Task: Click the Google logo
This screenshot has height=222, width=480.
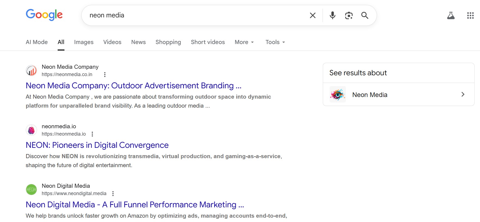Action: click(44, 15)
